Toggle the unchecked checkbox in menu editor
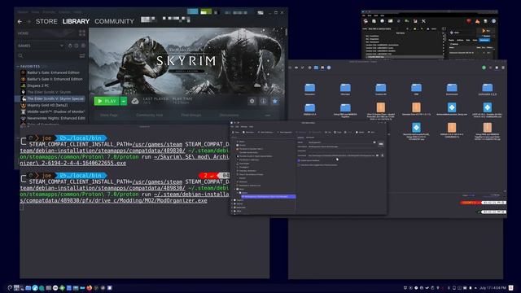The height and width of the screenshot is (293, 521). (x=299, y=164)
